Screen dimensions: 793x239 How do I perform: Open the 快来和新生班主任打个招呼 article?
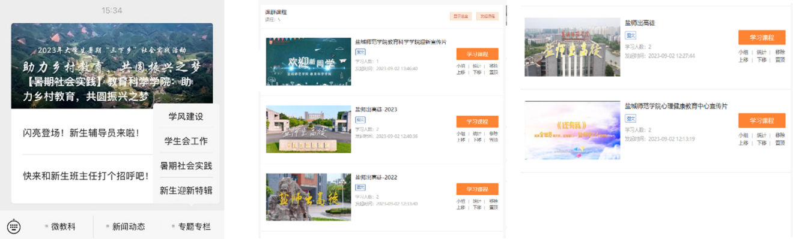click(x=85, y=176)
